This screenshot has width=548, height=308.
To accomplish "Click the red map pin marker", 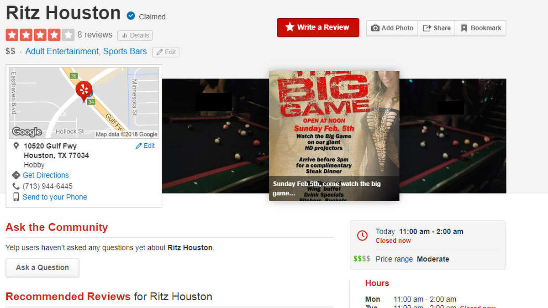I will pyautogui.click(x=85, y=89).
